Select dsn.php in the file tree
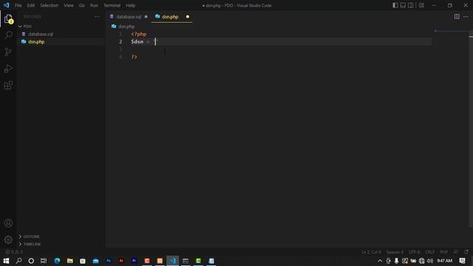The image size is (473, 266). click(x=36, y=41)
